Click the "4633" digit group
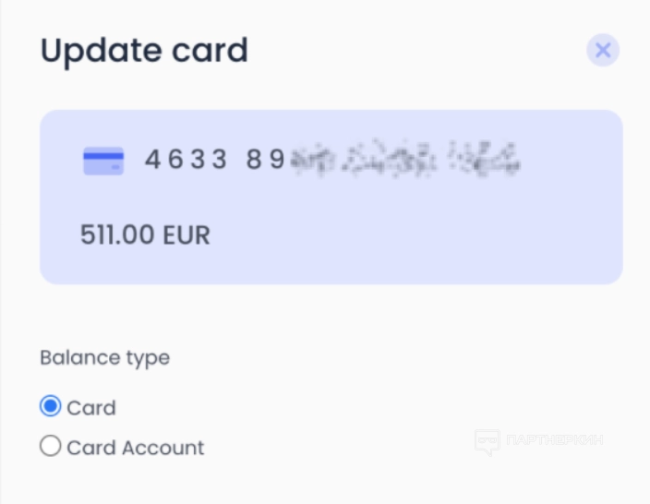 tap(186, 161)
